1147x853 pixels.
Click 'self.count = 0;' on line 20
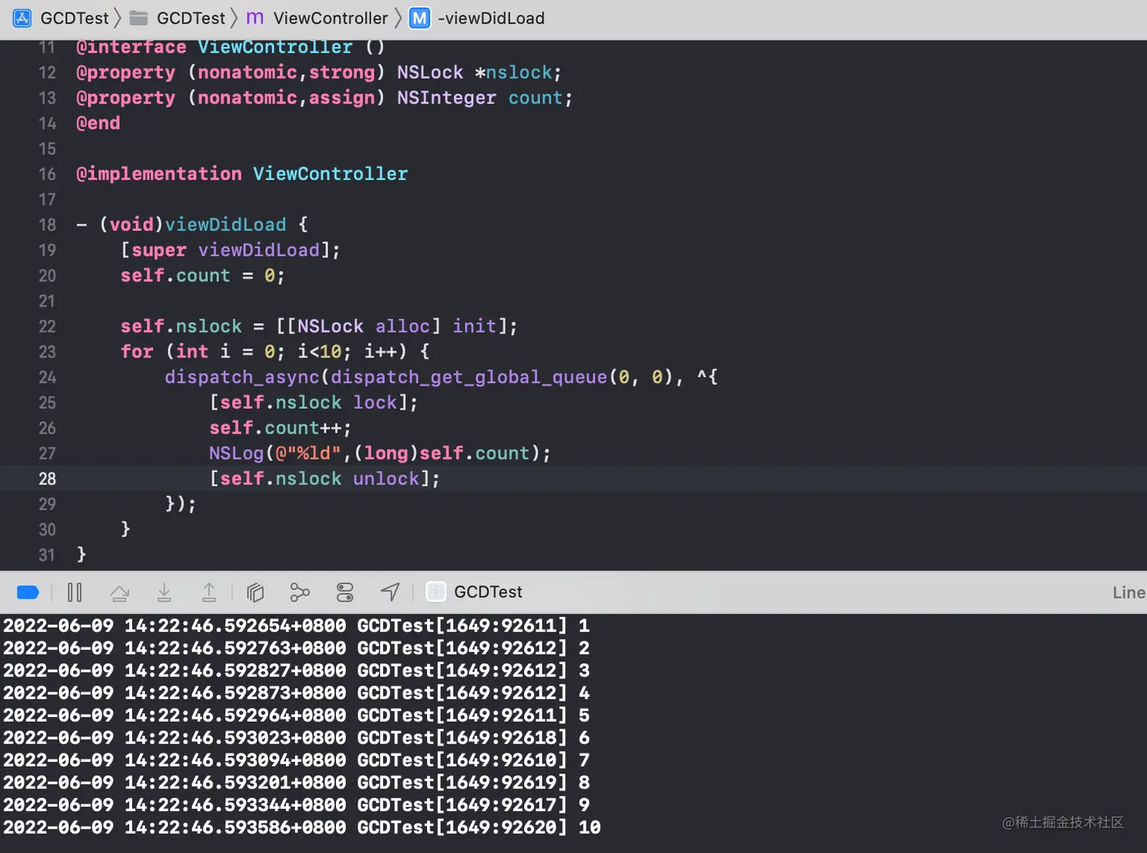point(203,275)
